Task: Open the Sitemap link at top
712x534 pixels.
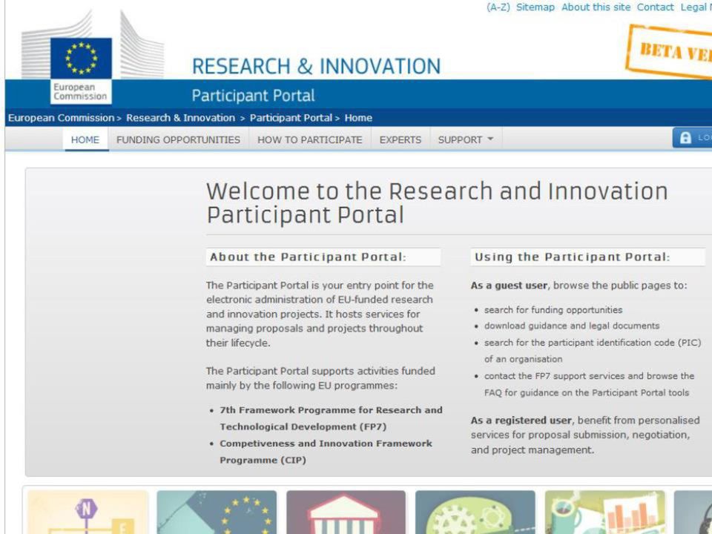Action: (x=535, y=7)
